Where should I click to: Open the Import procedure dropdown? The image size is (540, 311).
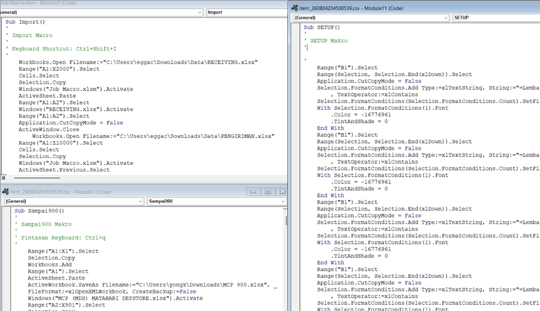(x=246, y=12)
